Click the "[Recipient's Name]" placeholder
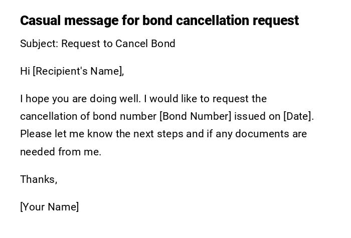 (78, 71)
